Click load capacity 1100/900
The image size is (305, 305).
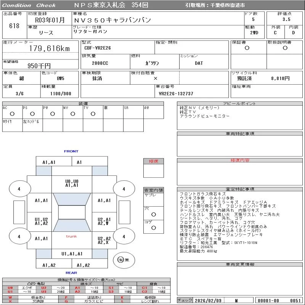point(61,93)
